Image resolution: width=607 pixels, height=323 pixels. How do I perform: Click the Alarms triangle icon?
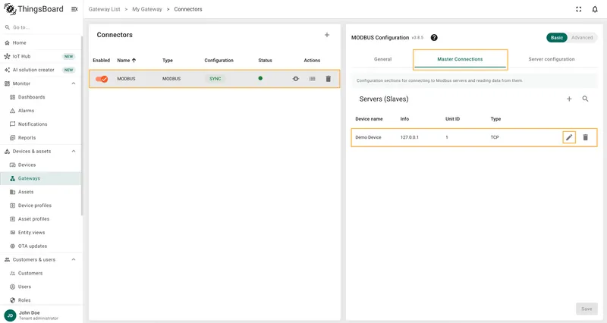(x=12, y=111)
